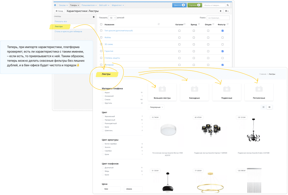Viewport: 288px width, 195px height.
Task: Tick Зеркальный color filter checkbox
Action: (x=103, y=116)
